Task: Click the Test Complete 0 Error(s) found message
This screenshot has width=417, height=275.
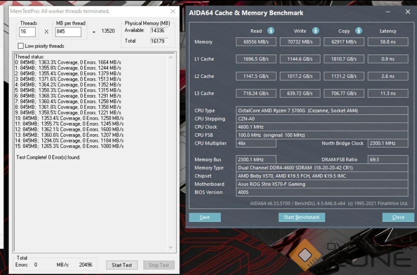Action: click(48, 157)
